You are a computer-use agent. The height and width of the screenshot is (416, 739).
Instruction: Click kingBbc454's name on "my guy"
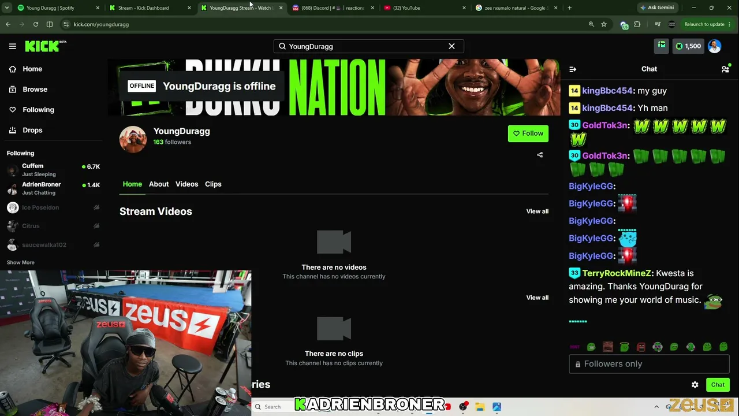(x=607, y=91)
